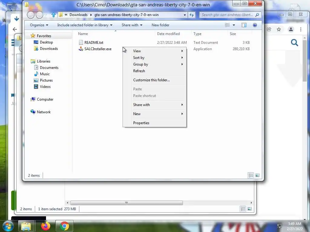Click scroll left arrow in back window

[x=68, y=203]
